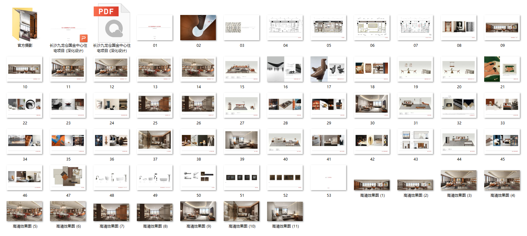Select image 07 floor plan thumbnail

click(x=415, y=28)
